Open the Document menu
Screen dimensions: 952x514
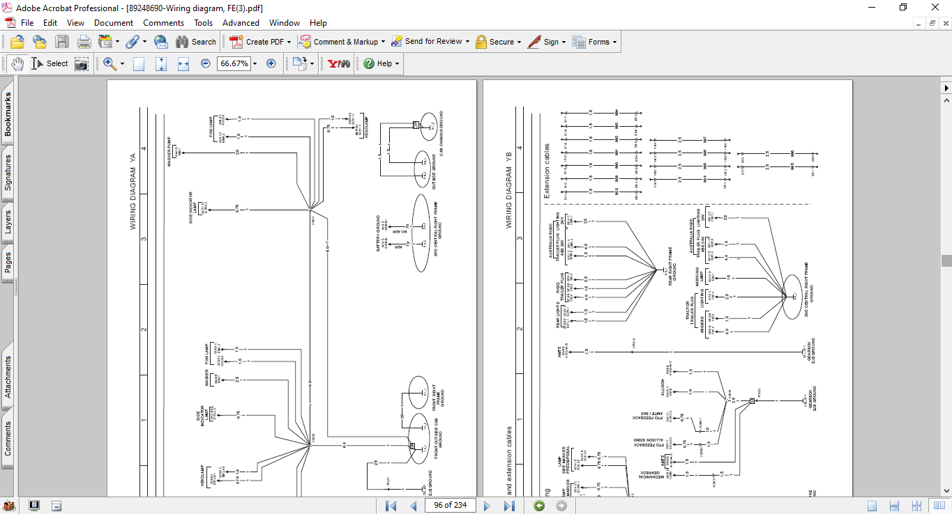(x=114, y=23)
